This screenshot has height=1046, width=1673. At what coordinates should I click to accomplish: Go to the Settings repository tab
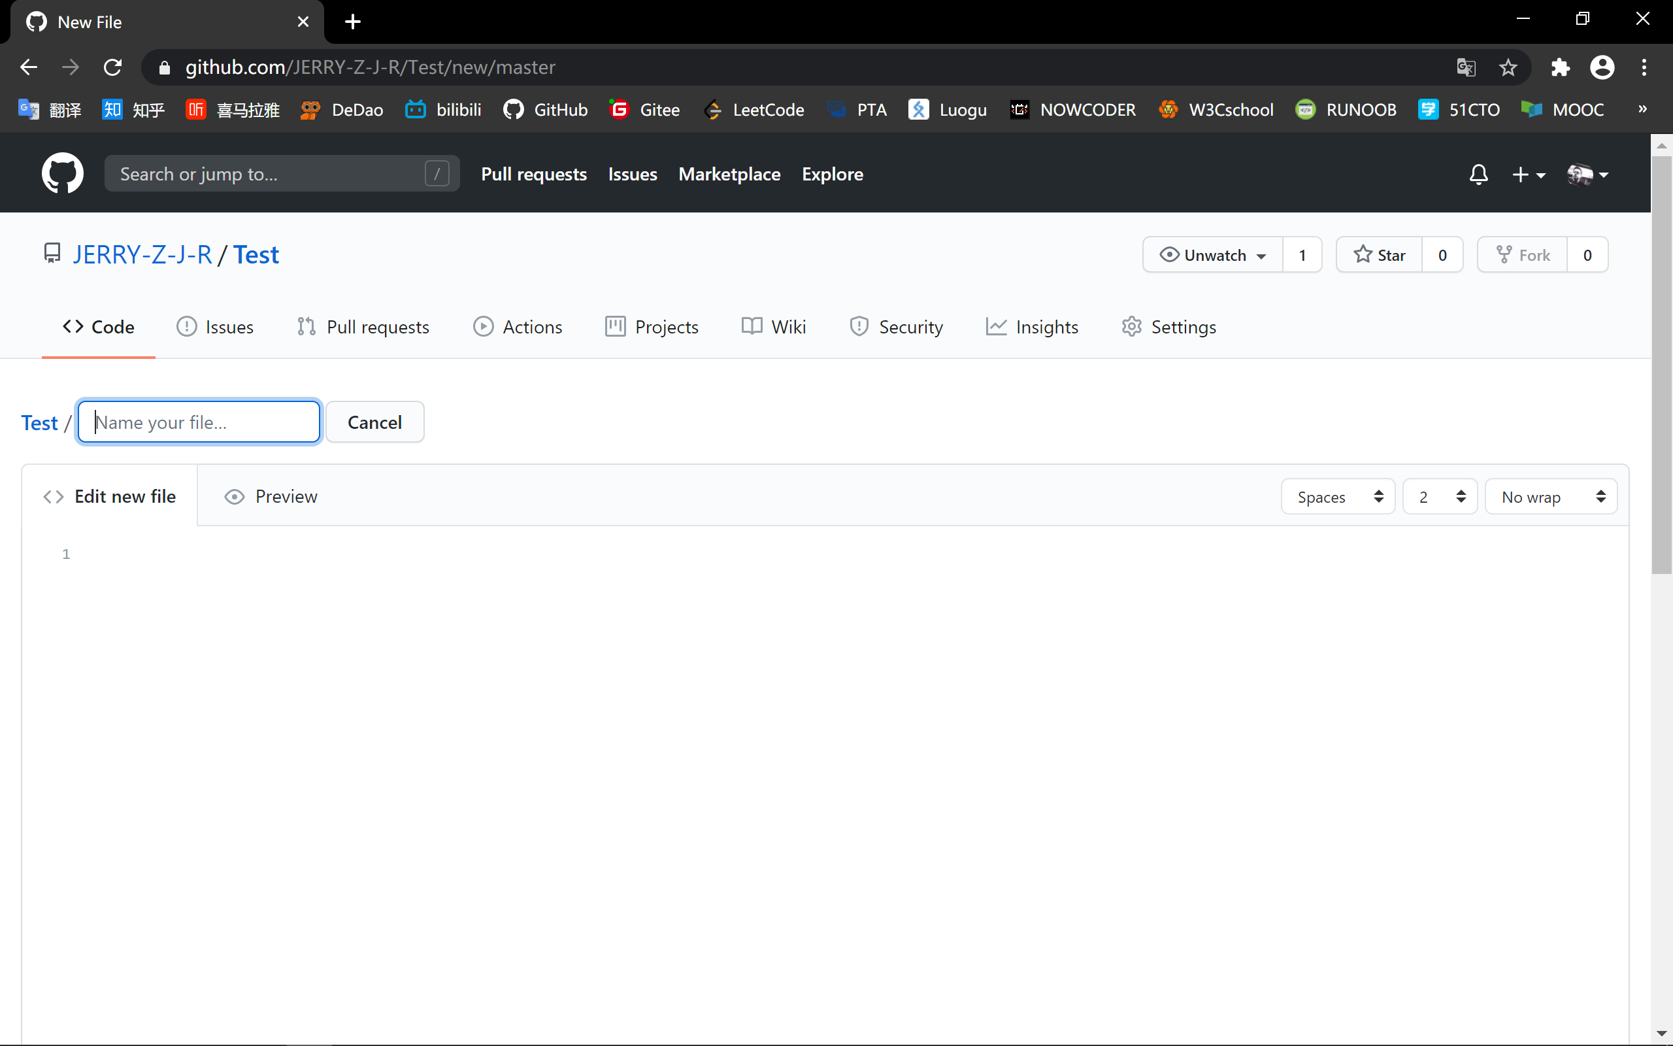tap(1169, 326)
